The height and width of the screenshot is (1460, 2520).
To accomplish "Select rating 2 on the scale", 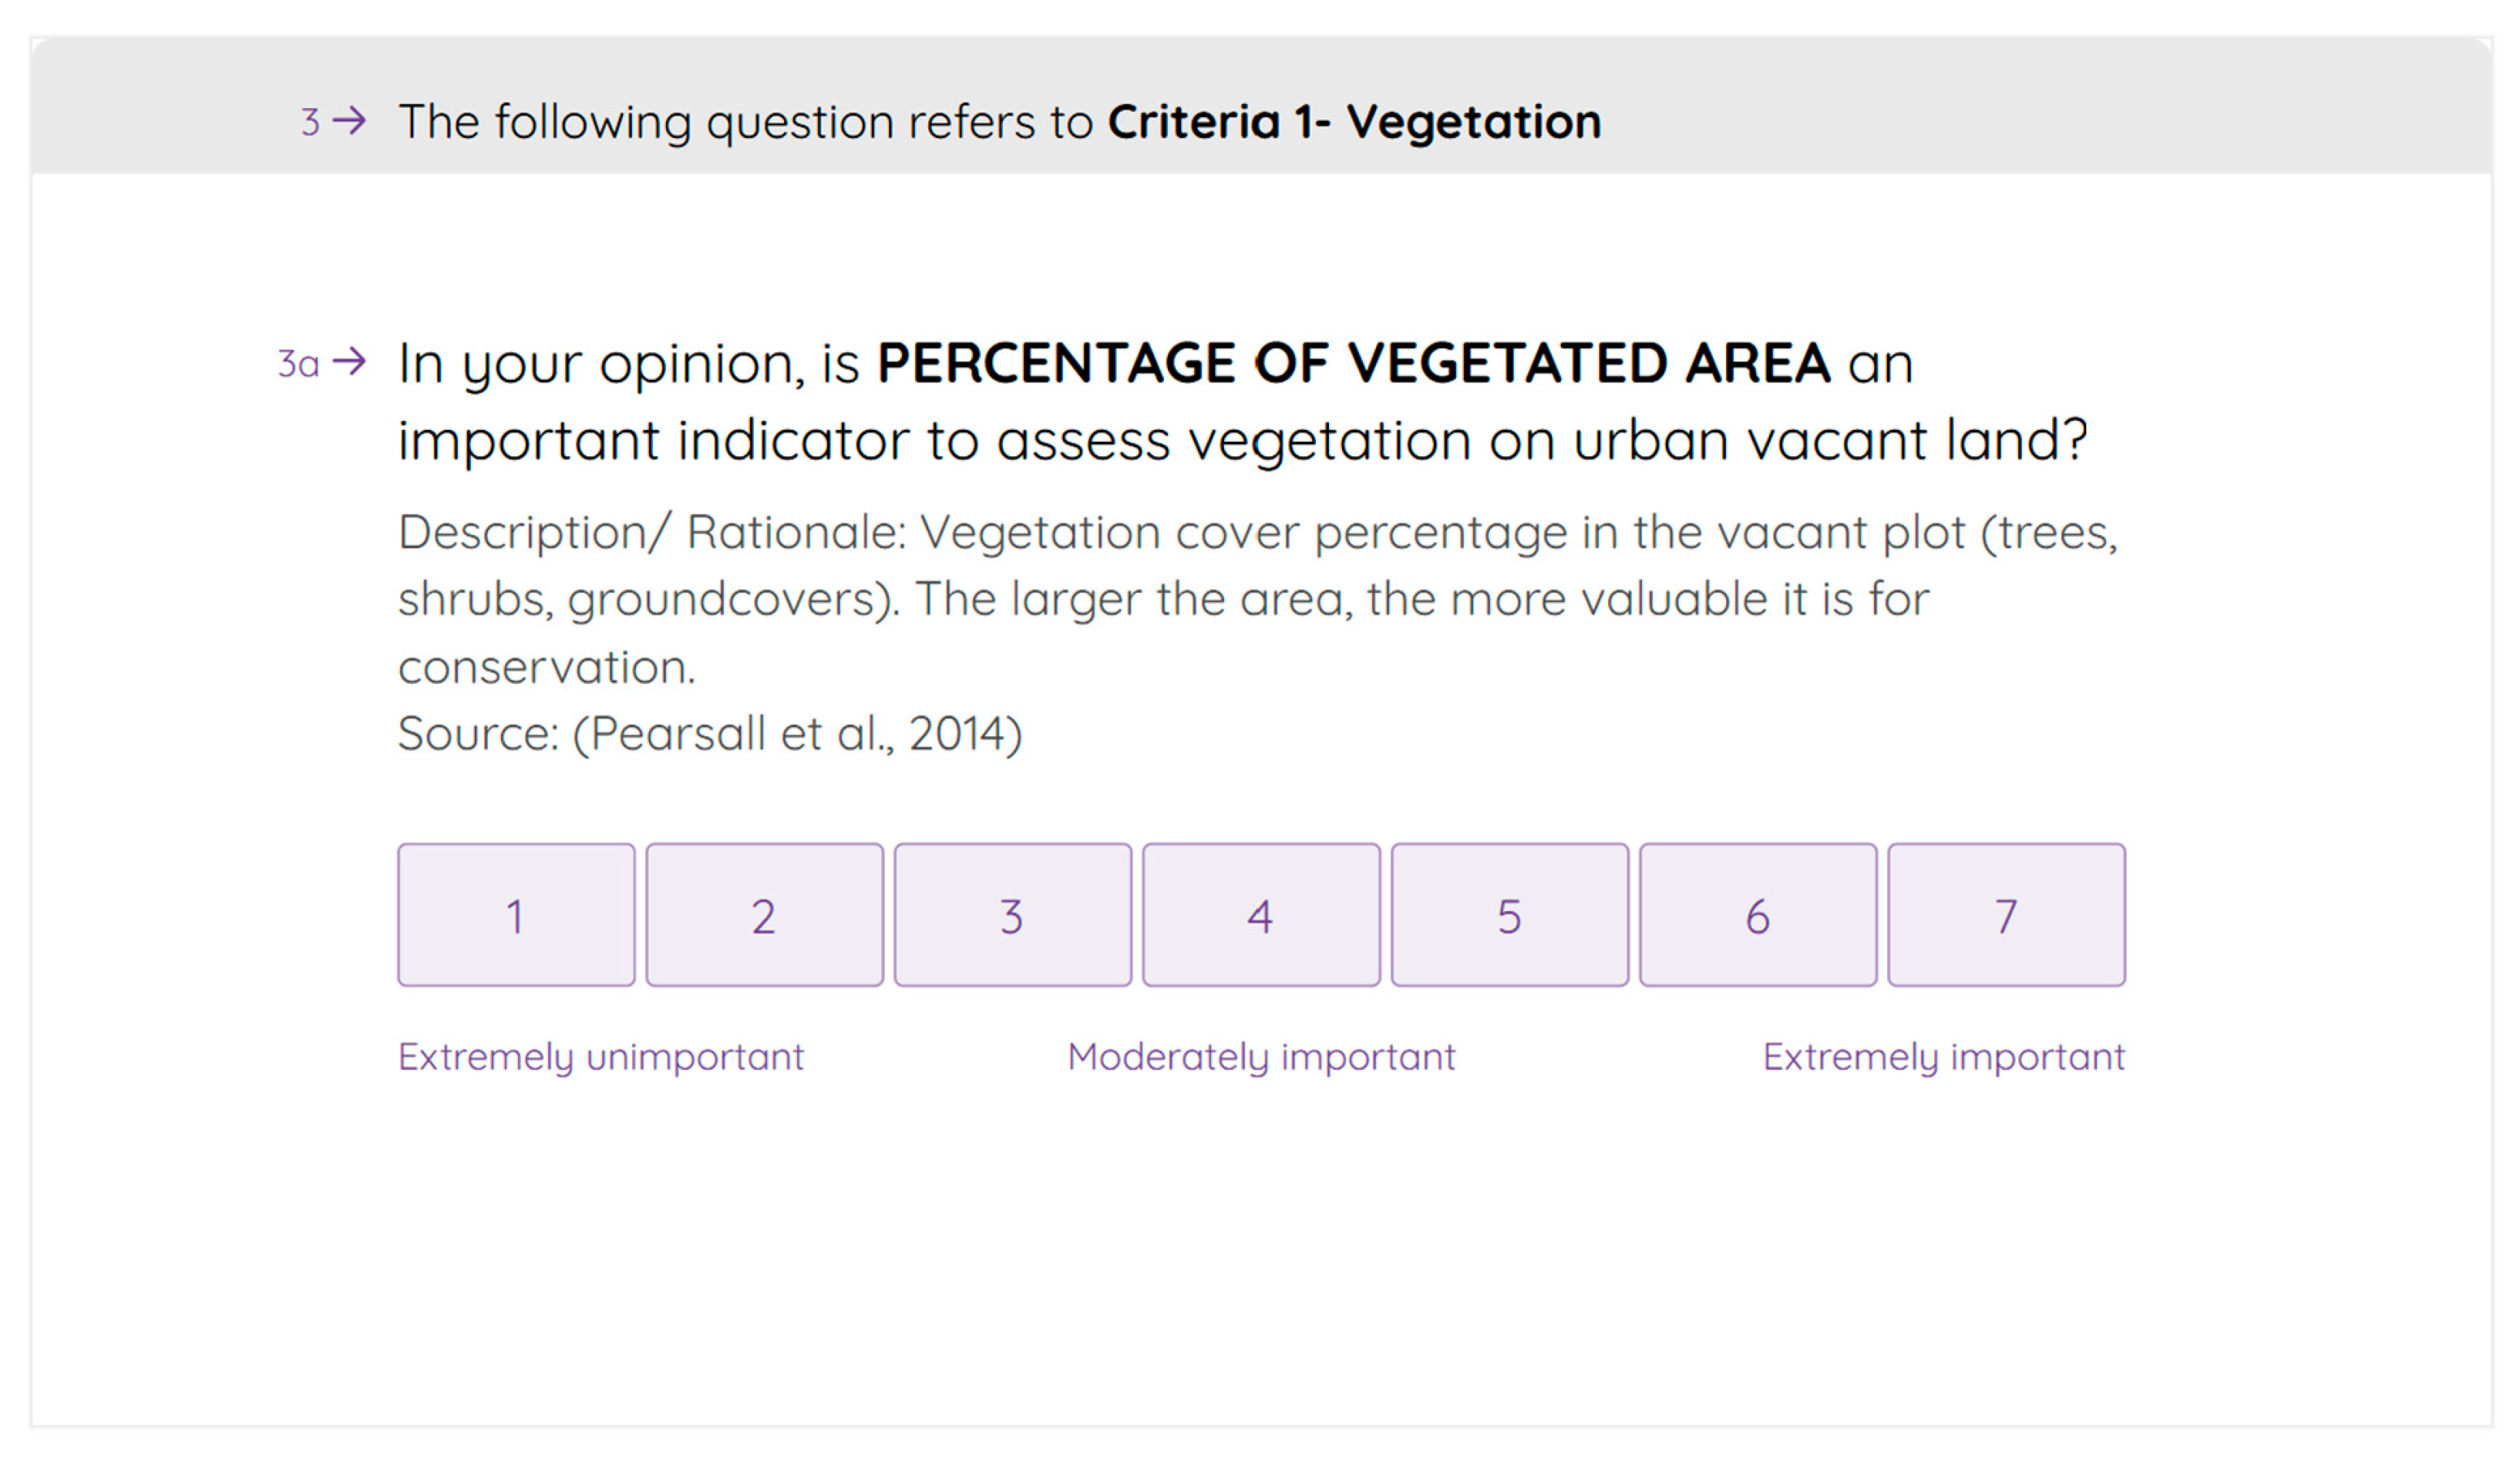I will [764, 915].
